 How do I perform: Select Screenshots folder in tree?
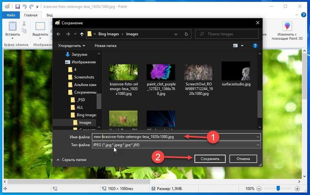pyautogui.click(x=84, y=77)
